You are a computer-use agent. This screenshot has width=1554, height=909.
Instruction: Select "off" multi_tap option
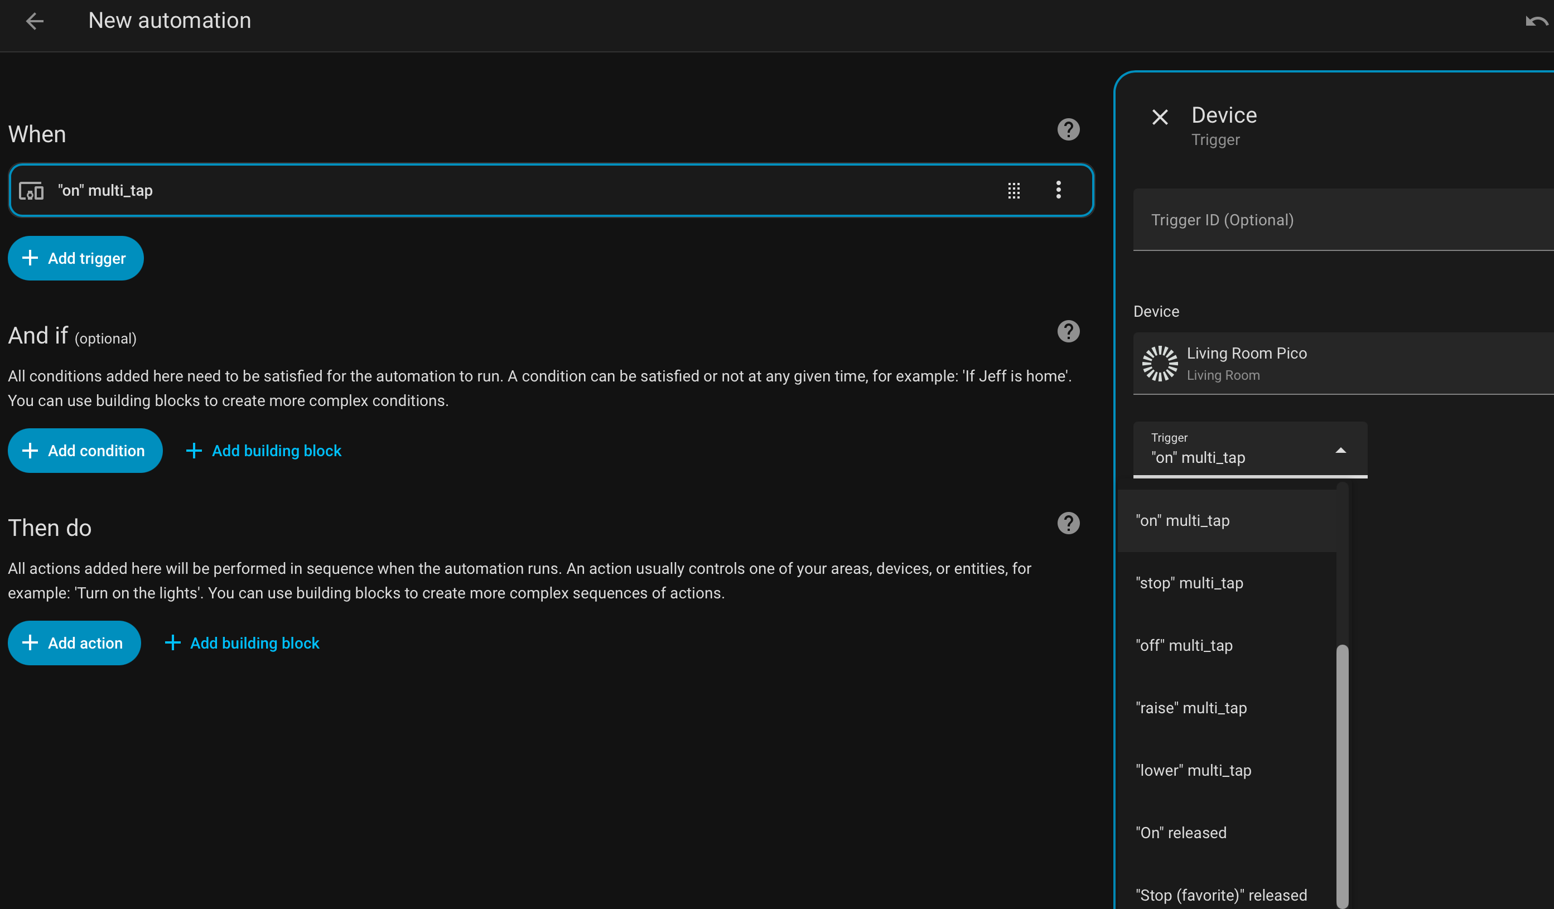[1184, 645]
